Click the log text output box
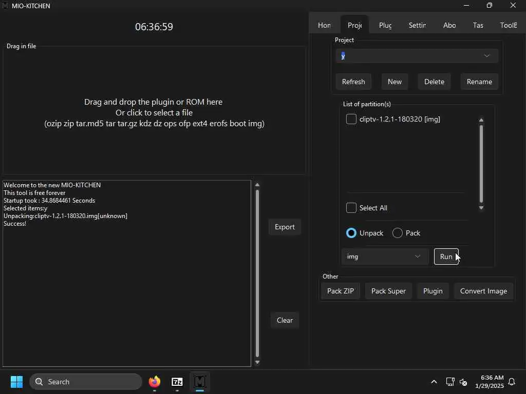526x394 pixels. 127,273
